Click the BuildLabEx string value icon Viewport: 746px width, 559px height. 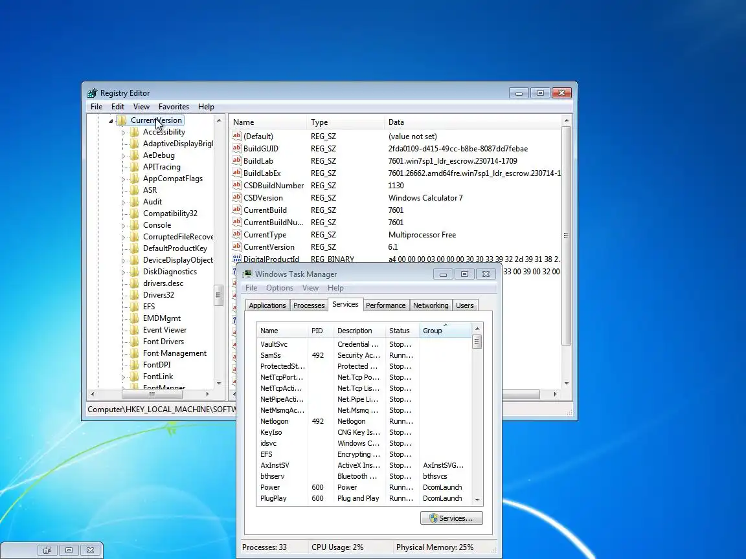[237, 173]
